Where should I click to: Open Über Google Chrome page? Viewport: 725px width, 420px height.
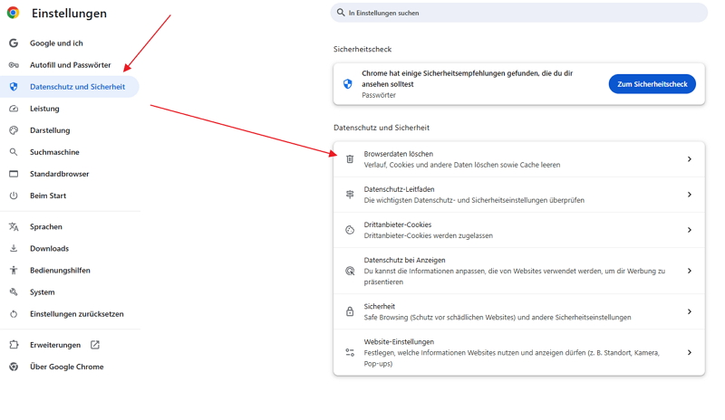(66, 367)
